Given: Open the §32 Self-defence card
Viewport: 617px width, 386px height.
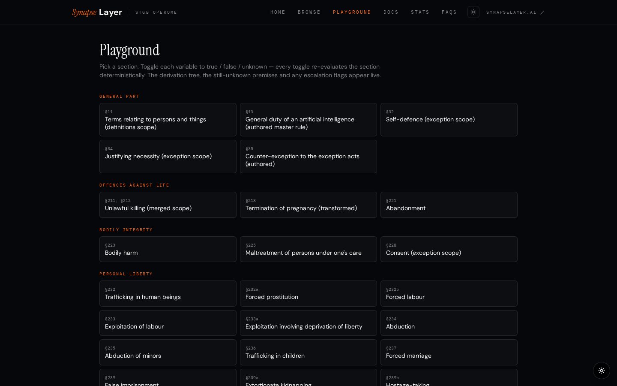Looking at the screenshot, I should coord(449,120).
